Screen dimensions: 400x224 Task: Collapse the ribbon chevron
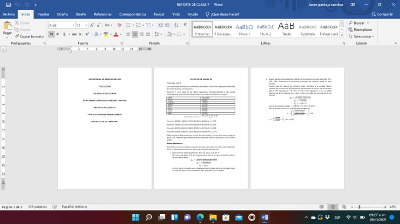click(x=396, y=43)
